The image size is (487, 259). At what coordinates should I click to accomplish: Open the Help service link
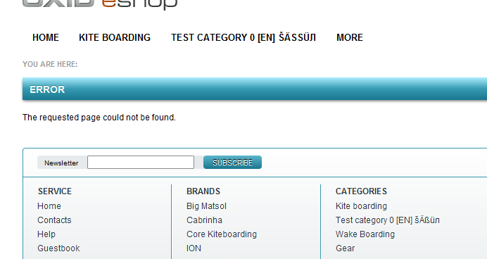click(x=46, y=234)
